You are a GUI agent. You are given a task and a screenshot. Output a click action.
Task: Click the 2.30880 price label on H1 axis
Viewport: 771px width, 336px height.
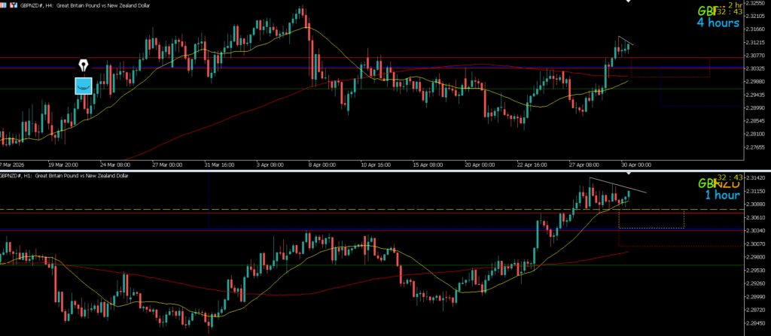click(757, 204)
